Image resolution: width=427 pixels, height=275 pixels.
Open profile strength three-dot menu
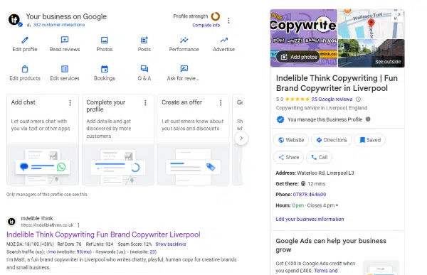pos(228,21)
